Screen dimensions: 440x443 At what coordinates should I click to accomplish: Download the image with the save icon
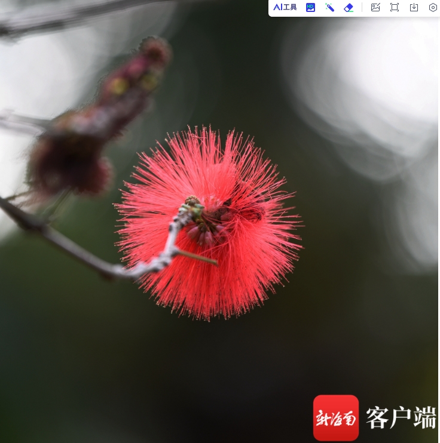[414, 7]
